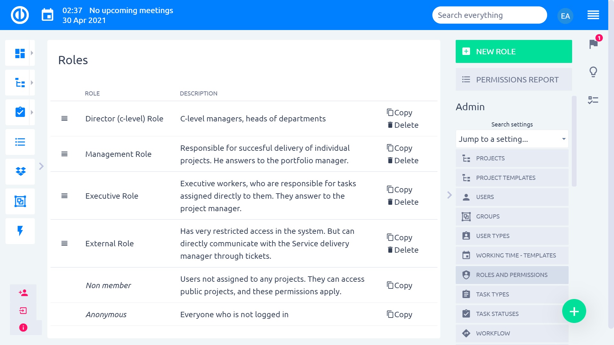Click the add user icon
This screenshot has height=345, width=614.
[23, 293]
